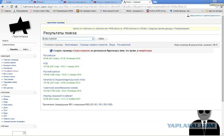The image size is (224, 136).
Task: Collapse the навигация sidebar section
Action: click(35, 56)
